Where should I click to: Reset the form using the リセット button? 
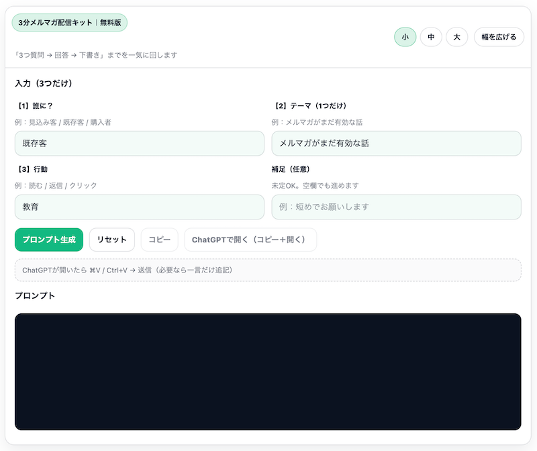111,240
